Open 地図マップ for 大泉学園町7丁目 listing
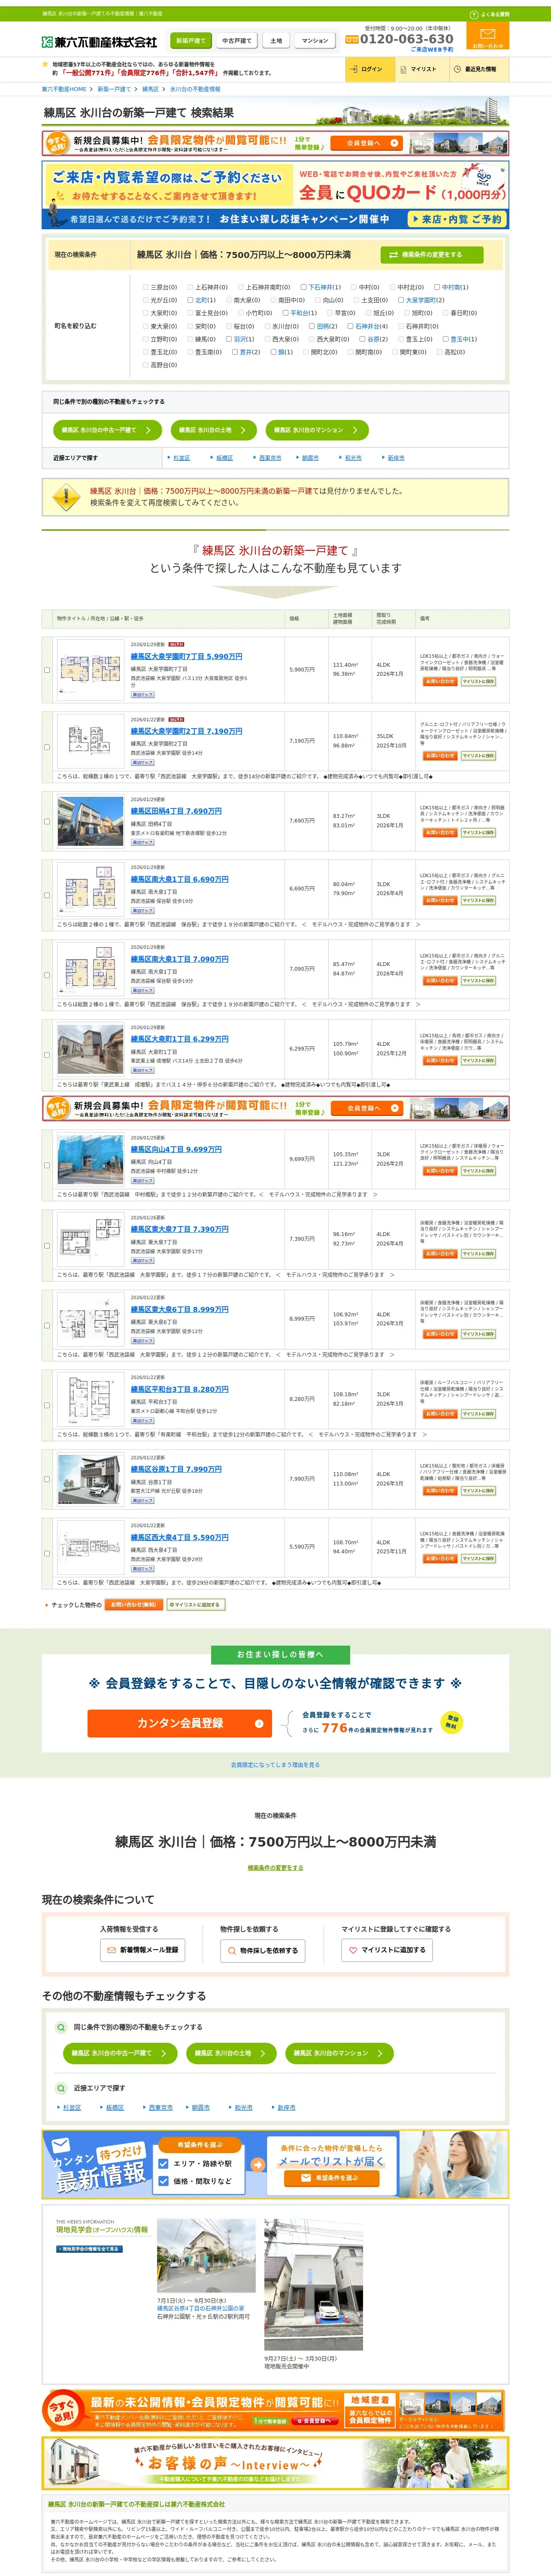551x2576 pixels. pyautogui.click(x=143, y=695)
